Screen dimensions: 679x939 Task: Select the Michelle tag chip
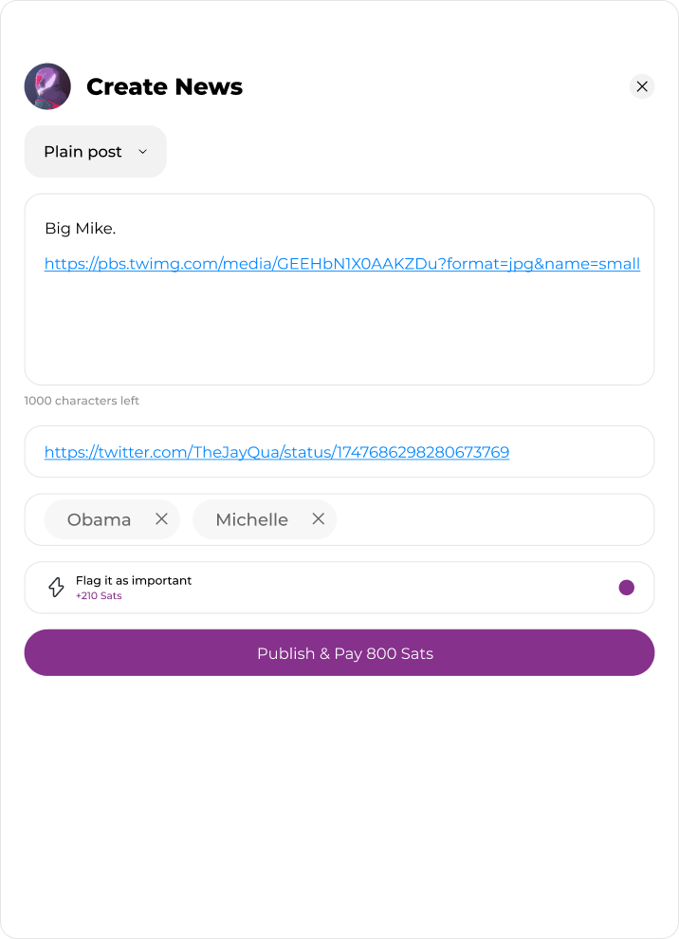251,519
